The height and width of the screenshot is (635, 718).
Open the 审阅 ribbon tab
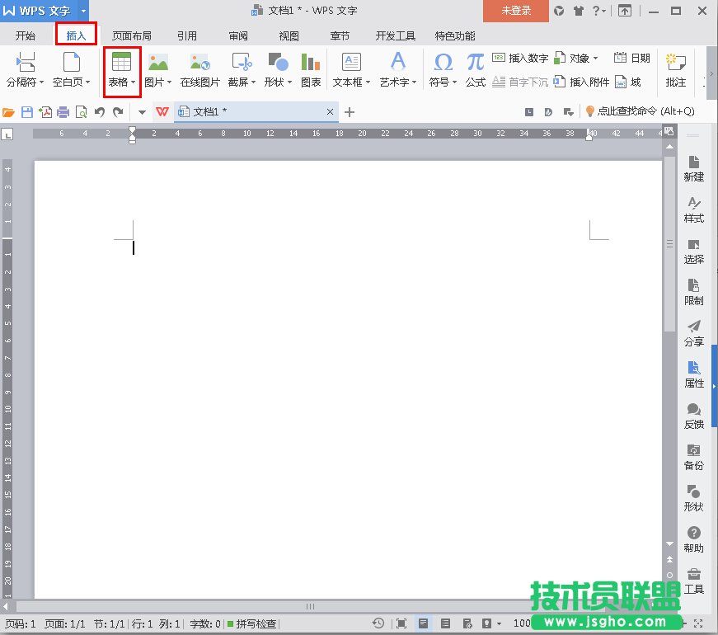pyautogui.click(x=238, y=35)
